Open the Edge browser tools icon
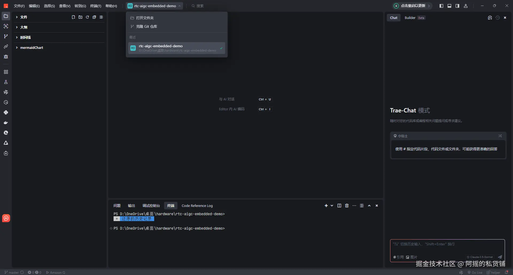513x275 pixels. [6, 133]
